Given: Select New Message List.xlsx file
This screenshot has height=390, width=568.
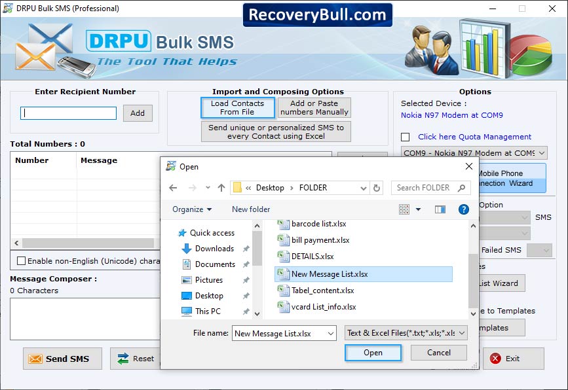Looking at the screenshot, I should (x=364, y=274).
